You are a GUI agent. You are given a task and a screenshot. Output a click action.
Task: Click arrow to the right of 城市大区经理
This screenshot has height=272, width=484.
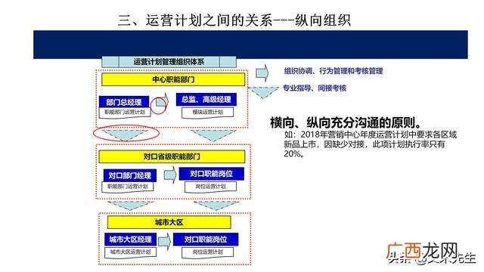(165, 241)
